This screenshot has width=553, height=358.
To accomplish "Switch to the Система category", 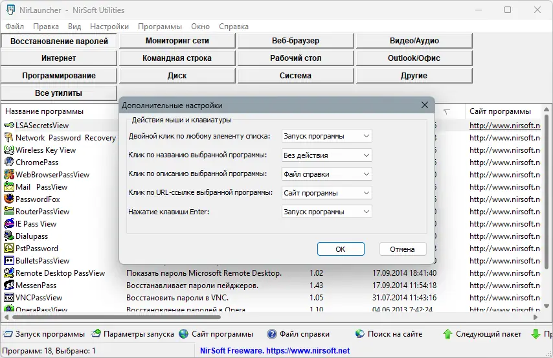I will [x=295, y=76].
